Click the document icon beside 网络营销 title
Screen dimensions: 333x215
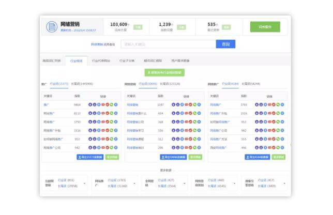click(52, 27)
